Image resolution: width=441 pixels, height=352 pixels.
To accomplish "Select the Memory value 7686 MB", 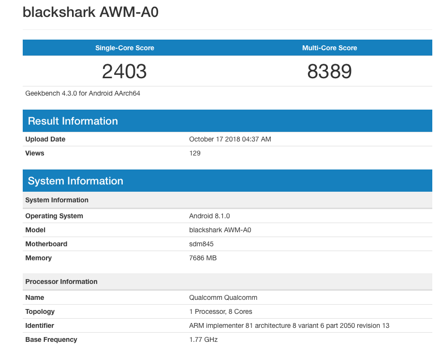I will (x=203, y=258).
